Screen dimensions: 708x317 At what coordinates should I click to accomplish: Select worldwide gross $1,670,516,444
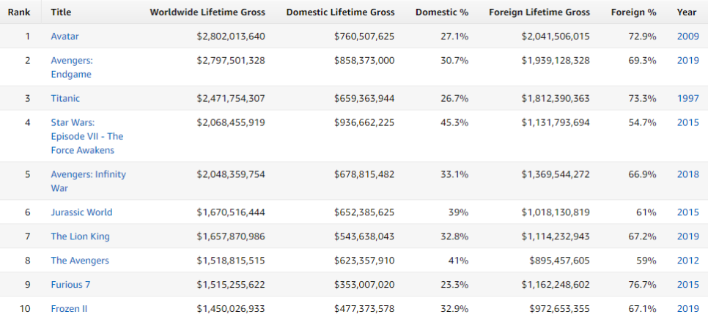click(x=231, y=212)
